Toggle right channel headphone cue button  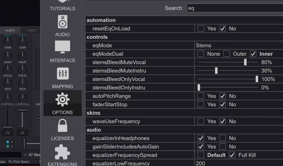tap(22, 132)
